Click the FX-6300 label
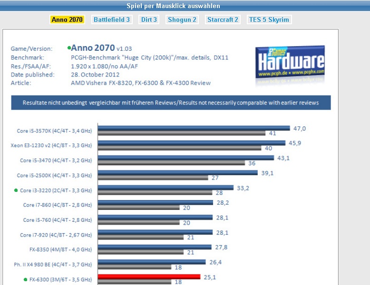The image size is (370, 285). 61,280
